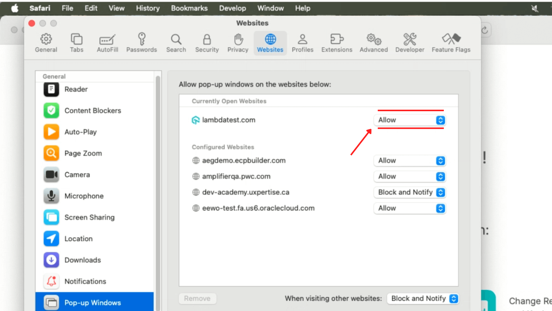This screenshot has width=552, height=311.
Task: Reload the page in the background Safari window
Action: tap(485, 30)
